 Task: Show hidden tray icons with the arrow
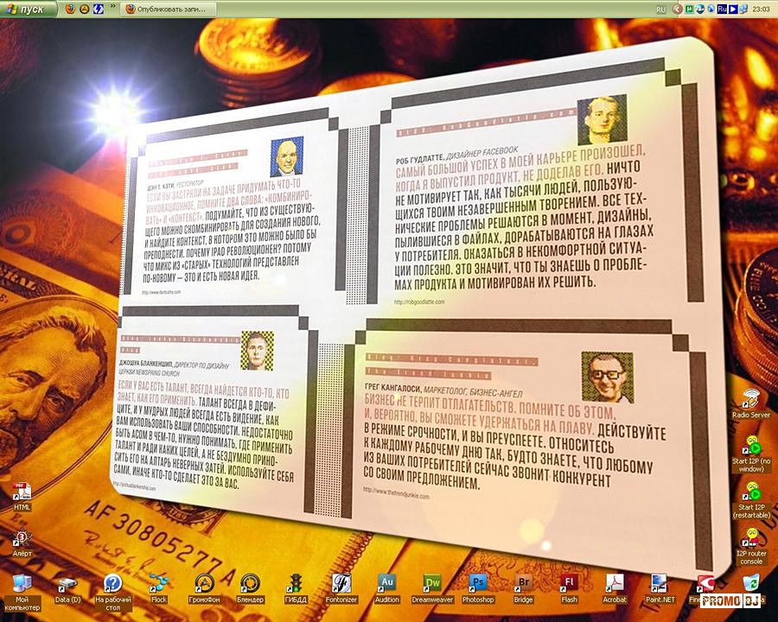[x=677, y=9]
